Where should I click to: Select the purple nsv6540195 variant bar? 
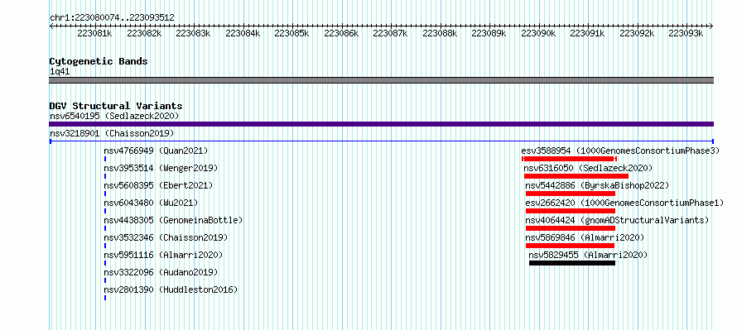click(381, 124)
